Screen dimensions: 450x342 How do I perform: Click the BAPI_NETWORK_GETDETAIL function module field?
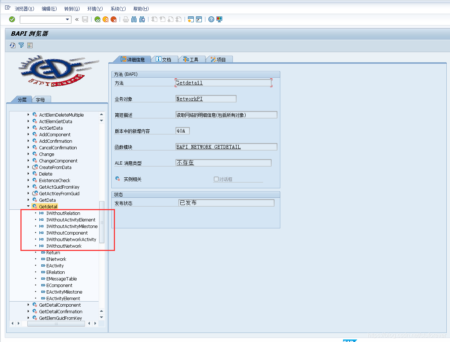coord(226,147)
